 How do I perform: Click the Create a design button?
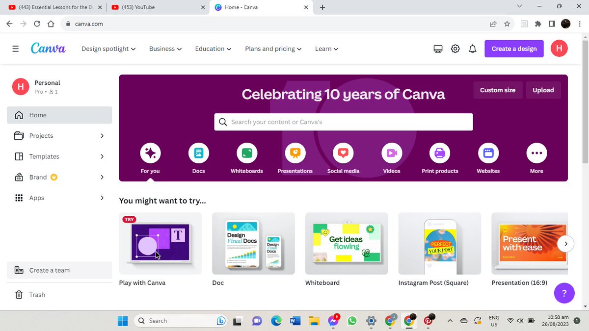(514, 49)
